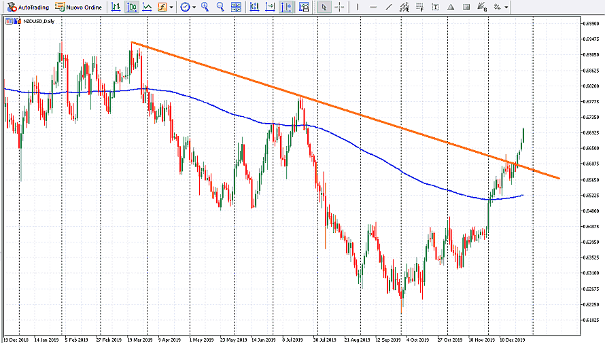This screenshot has height=343, width=605.
Task: Select the trendline drawing tool
Action: click(x=389, y=7)
